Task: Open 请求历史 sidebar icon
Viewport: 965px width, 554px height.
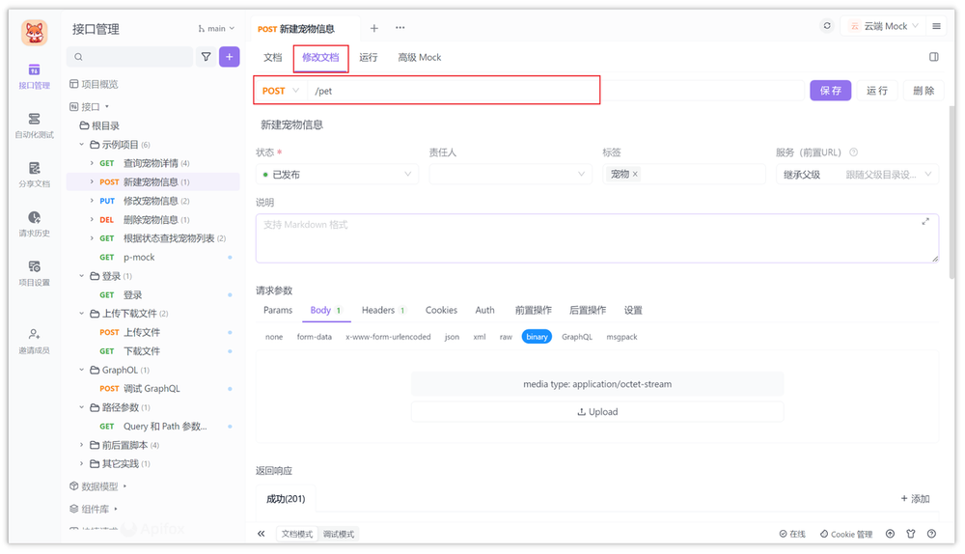Action: (34, 223)
